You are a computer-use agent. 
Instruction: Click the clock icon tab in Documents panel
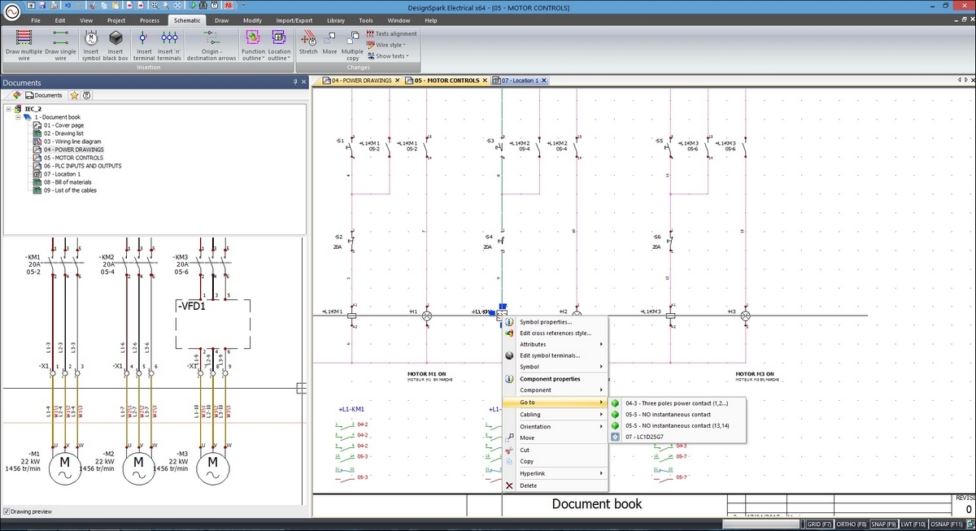coord(86,95)
